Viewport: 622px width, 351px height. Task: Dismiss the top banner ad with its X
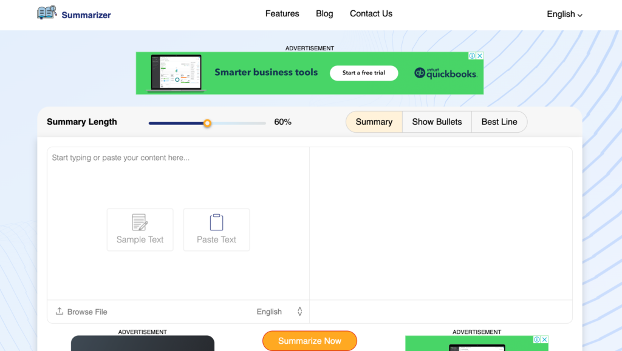[x=480, y=55]
